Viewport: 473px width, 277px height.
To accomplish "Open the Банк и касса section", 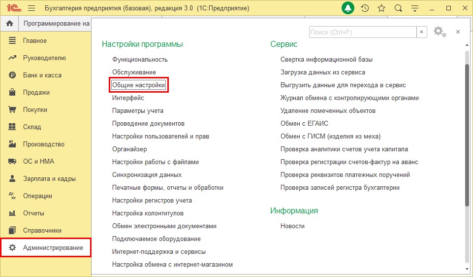I will (42, 75).
